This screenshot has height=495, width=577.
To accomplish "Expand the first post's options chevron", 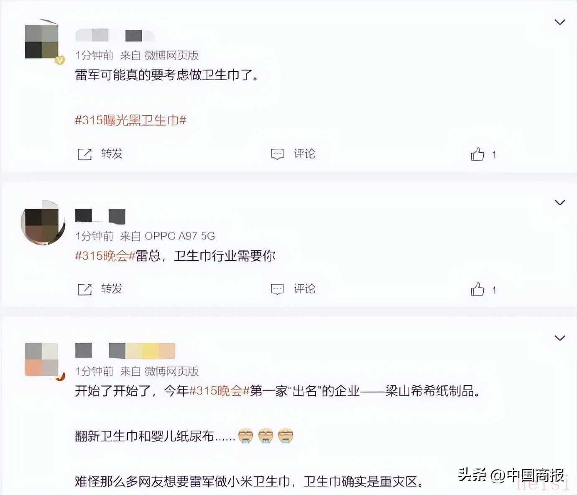I will point(560,22).
